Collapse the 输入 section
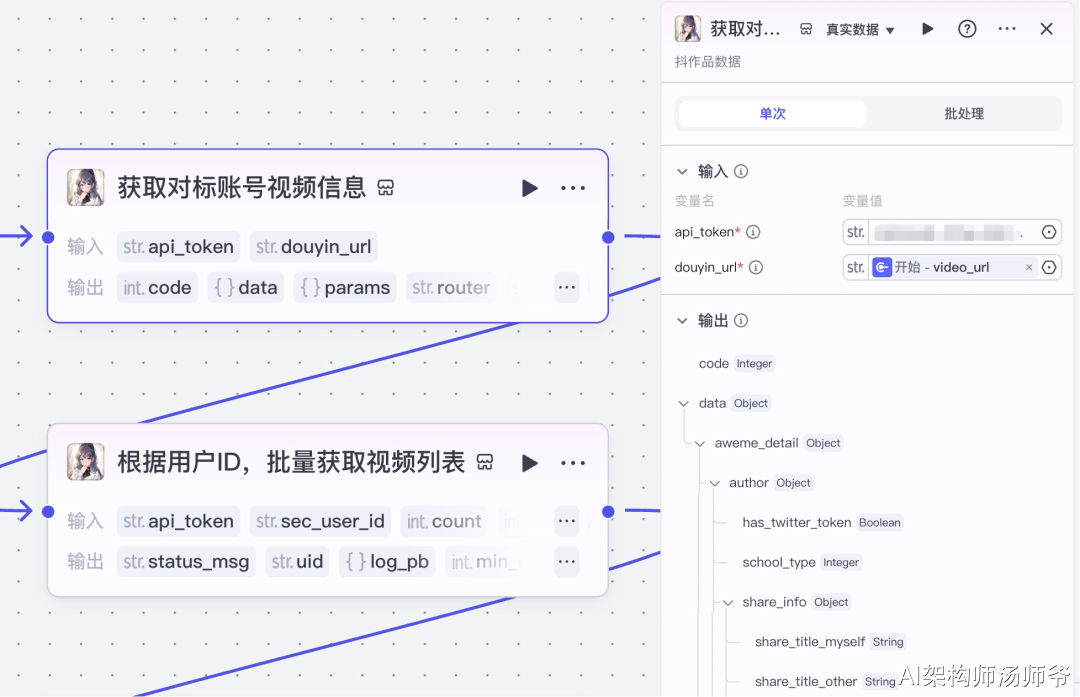Viewport: 1080px width, 697px height. pos(682,172)
